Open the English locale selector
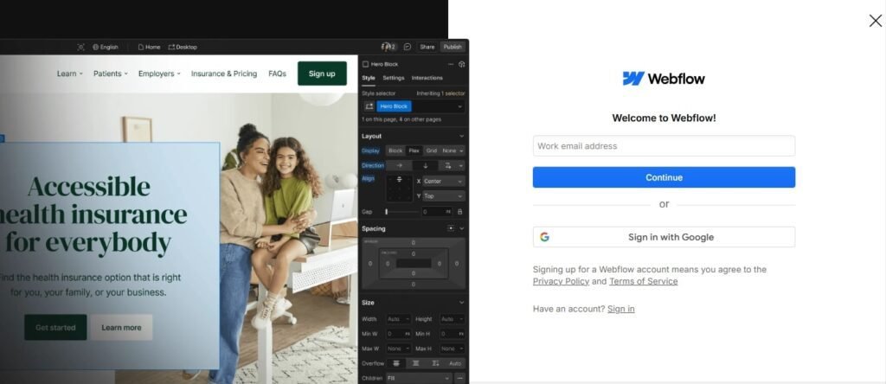This screenshot has width=886, height=384. pyautogui.click(x=106, y=47)
